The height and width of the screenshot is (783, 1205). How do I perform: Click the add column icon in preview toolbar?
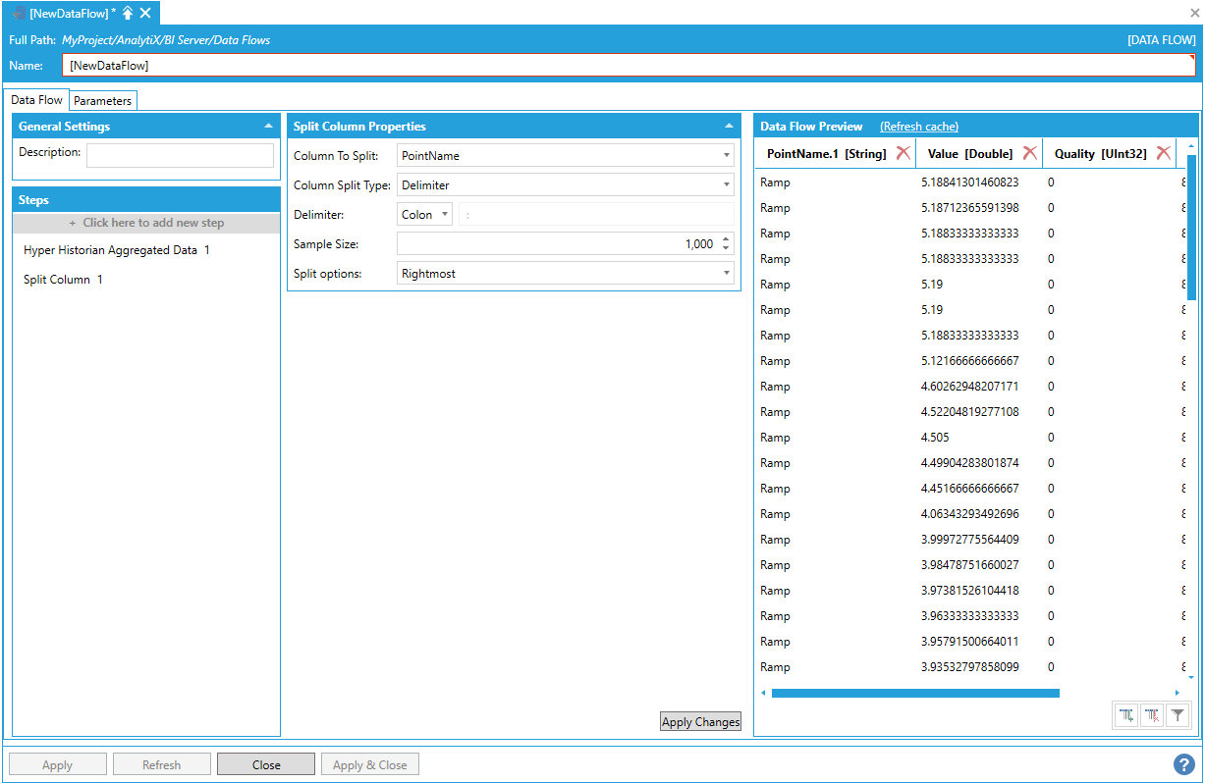point(1127,716)
